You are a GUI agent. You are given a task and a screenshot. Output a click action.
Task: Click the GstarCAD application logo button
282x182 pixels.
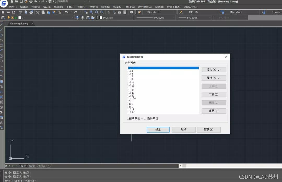coord(4,3)
